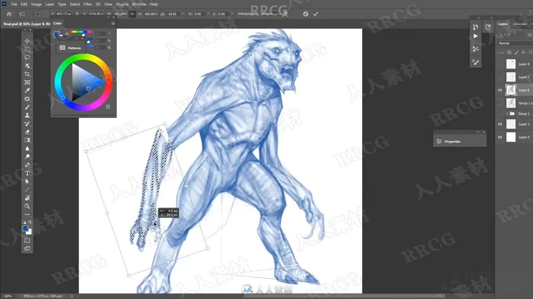The image size is (533, 299).
Task: Open the History panel icon
Action: click(x=476, y=27)
